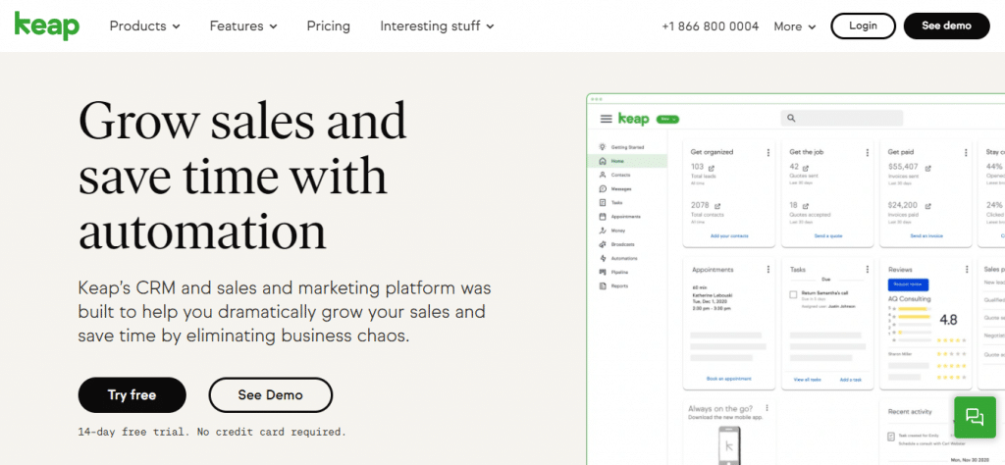Click the Home house icon in sidebar
Viewport: 1005px width, 465px height.
pos(602,161)
